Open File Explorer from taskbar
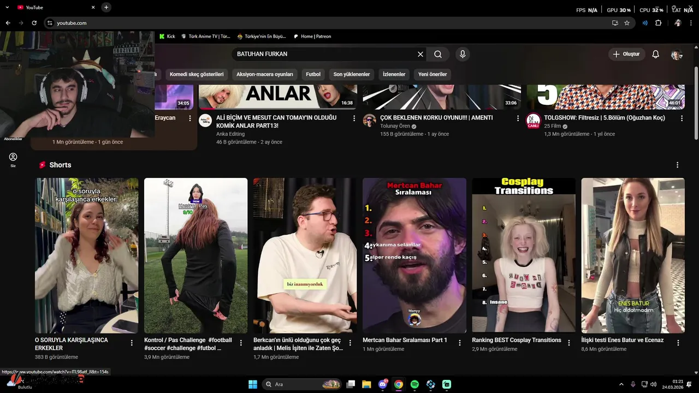 (x=366, y=384)
